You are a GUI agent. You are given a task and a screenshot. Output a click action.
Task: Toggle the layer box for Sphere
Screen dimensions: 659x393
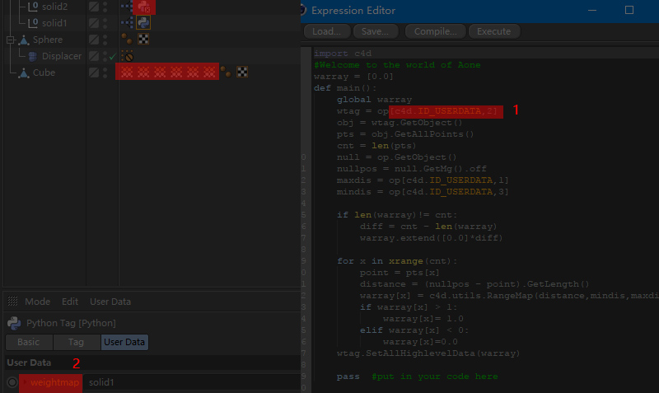[94, 40]
